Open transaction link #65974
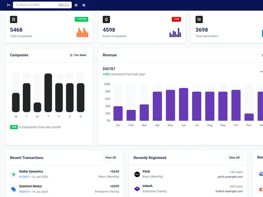Image resolution: width=263 pixels, height=197 pixels. 24,192
